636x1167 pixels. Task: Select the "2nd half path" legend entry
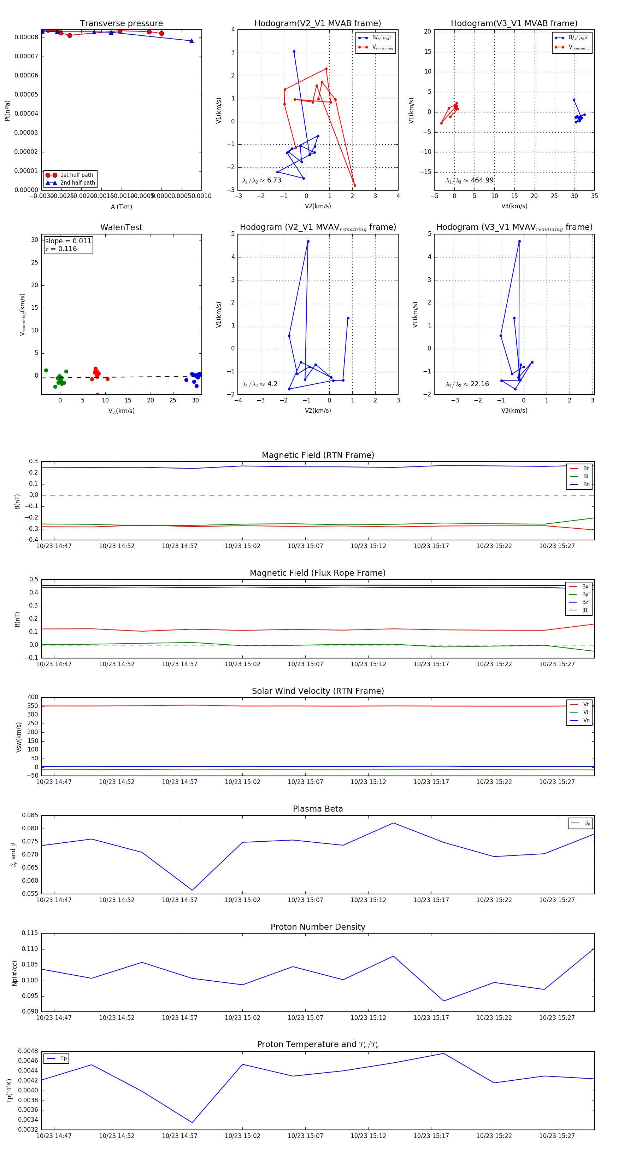pyautogui.click(x=70, y=183)
